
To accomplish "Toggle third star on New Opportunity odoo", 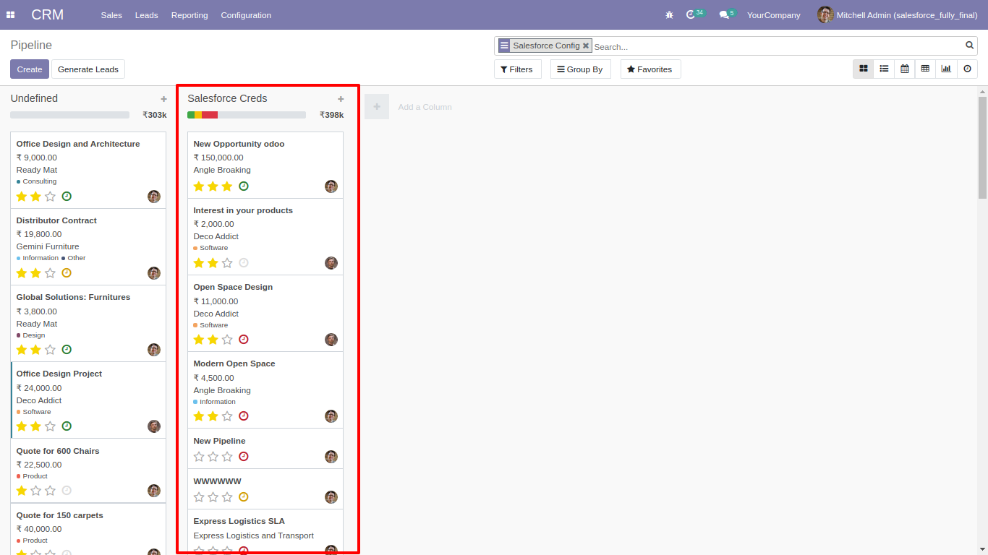I will click(x=227, y=186).
